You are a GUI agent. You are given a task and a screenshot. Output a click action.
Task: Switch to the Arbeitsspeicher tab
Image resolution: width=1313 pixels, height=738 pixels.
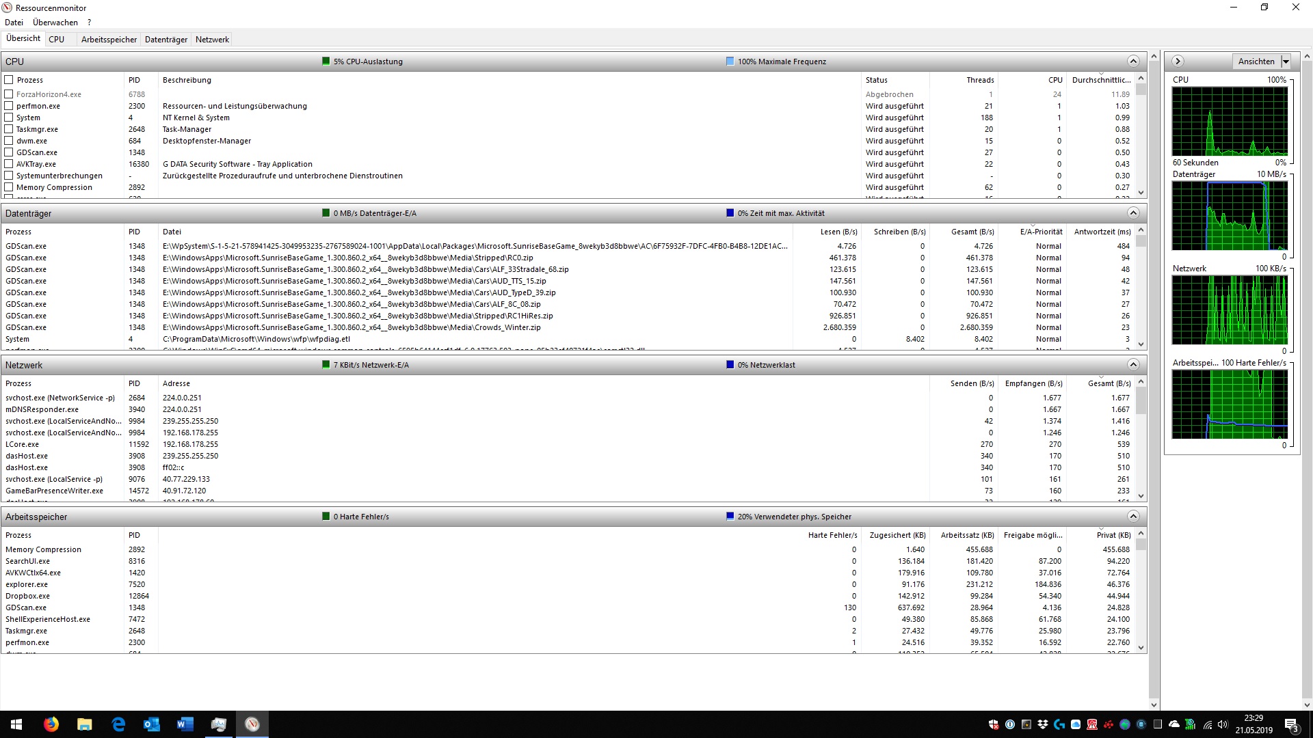click(x=109, y=40)
